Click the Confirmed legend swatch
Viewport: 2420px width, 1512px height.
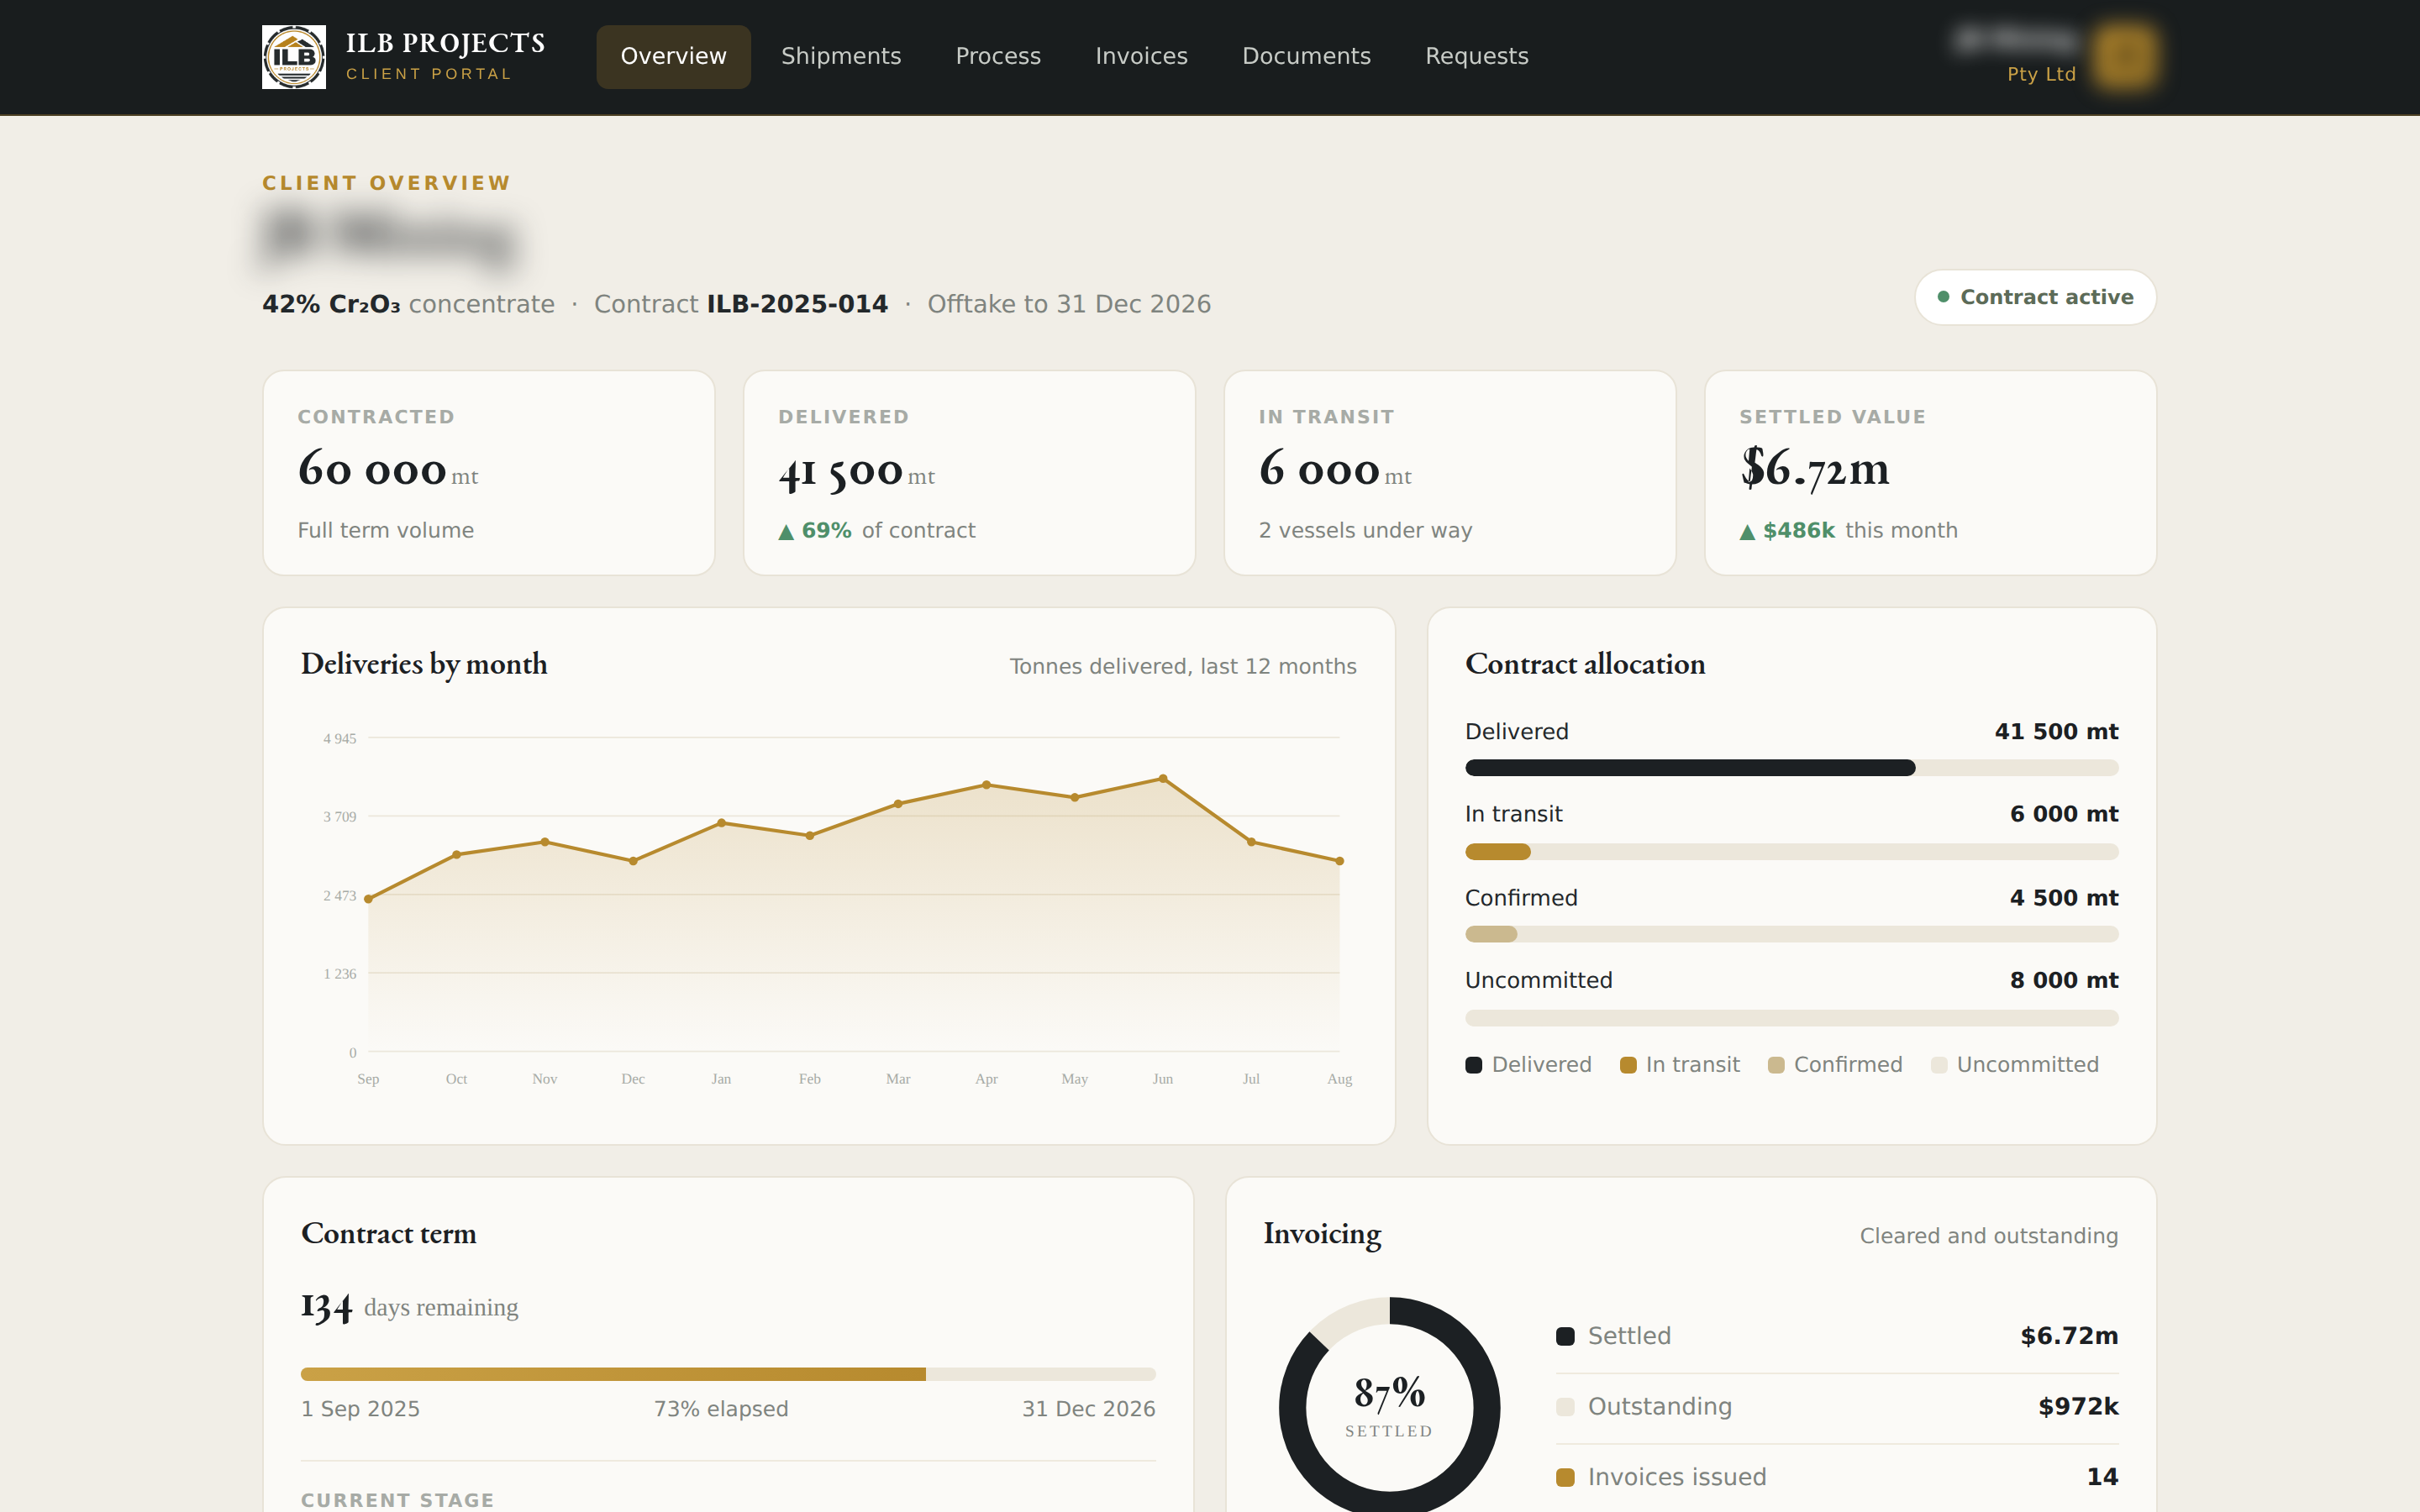[x=1776, y=1065]
